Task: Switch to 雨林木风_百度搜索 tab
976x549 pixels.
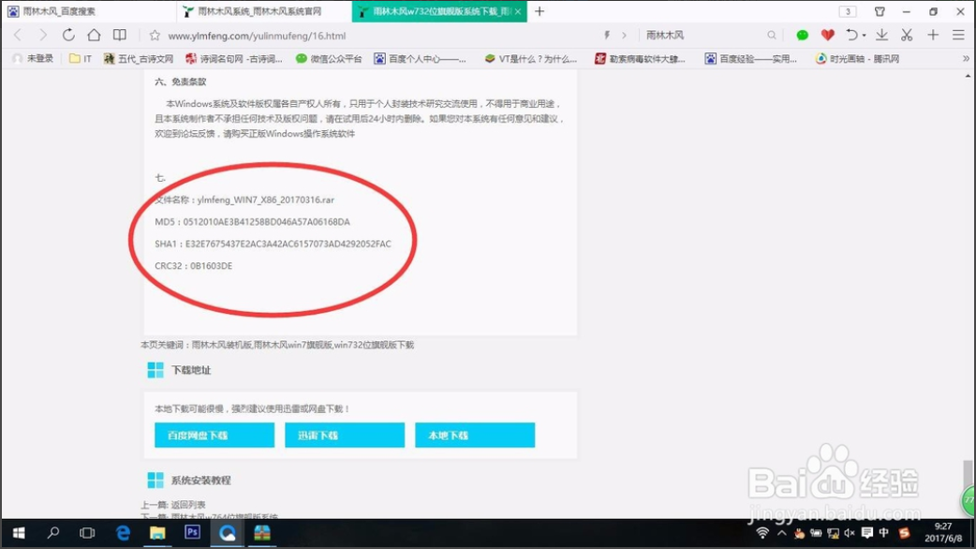Action: point(88,11)
